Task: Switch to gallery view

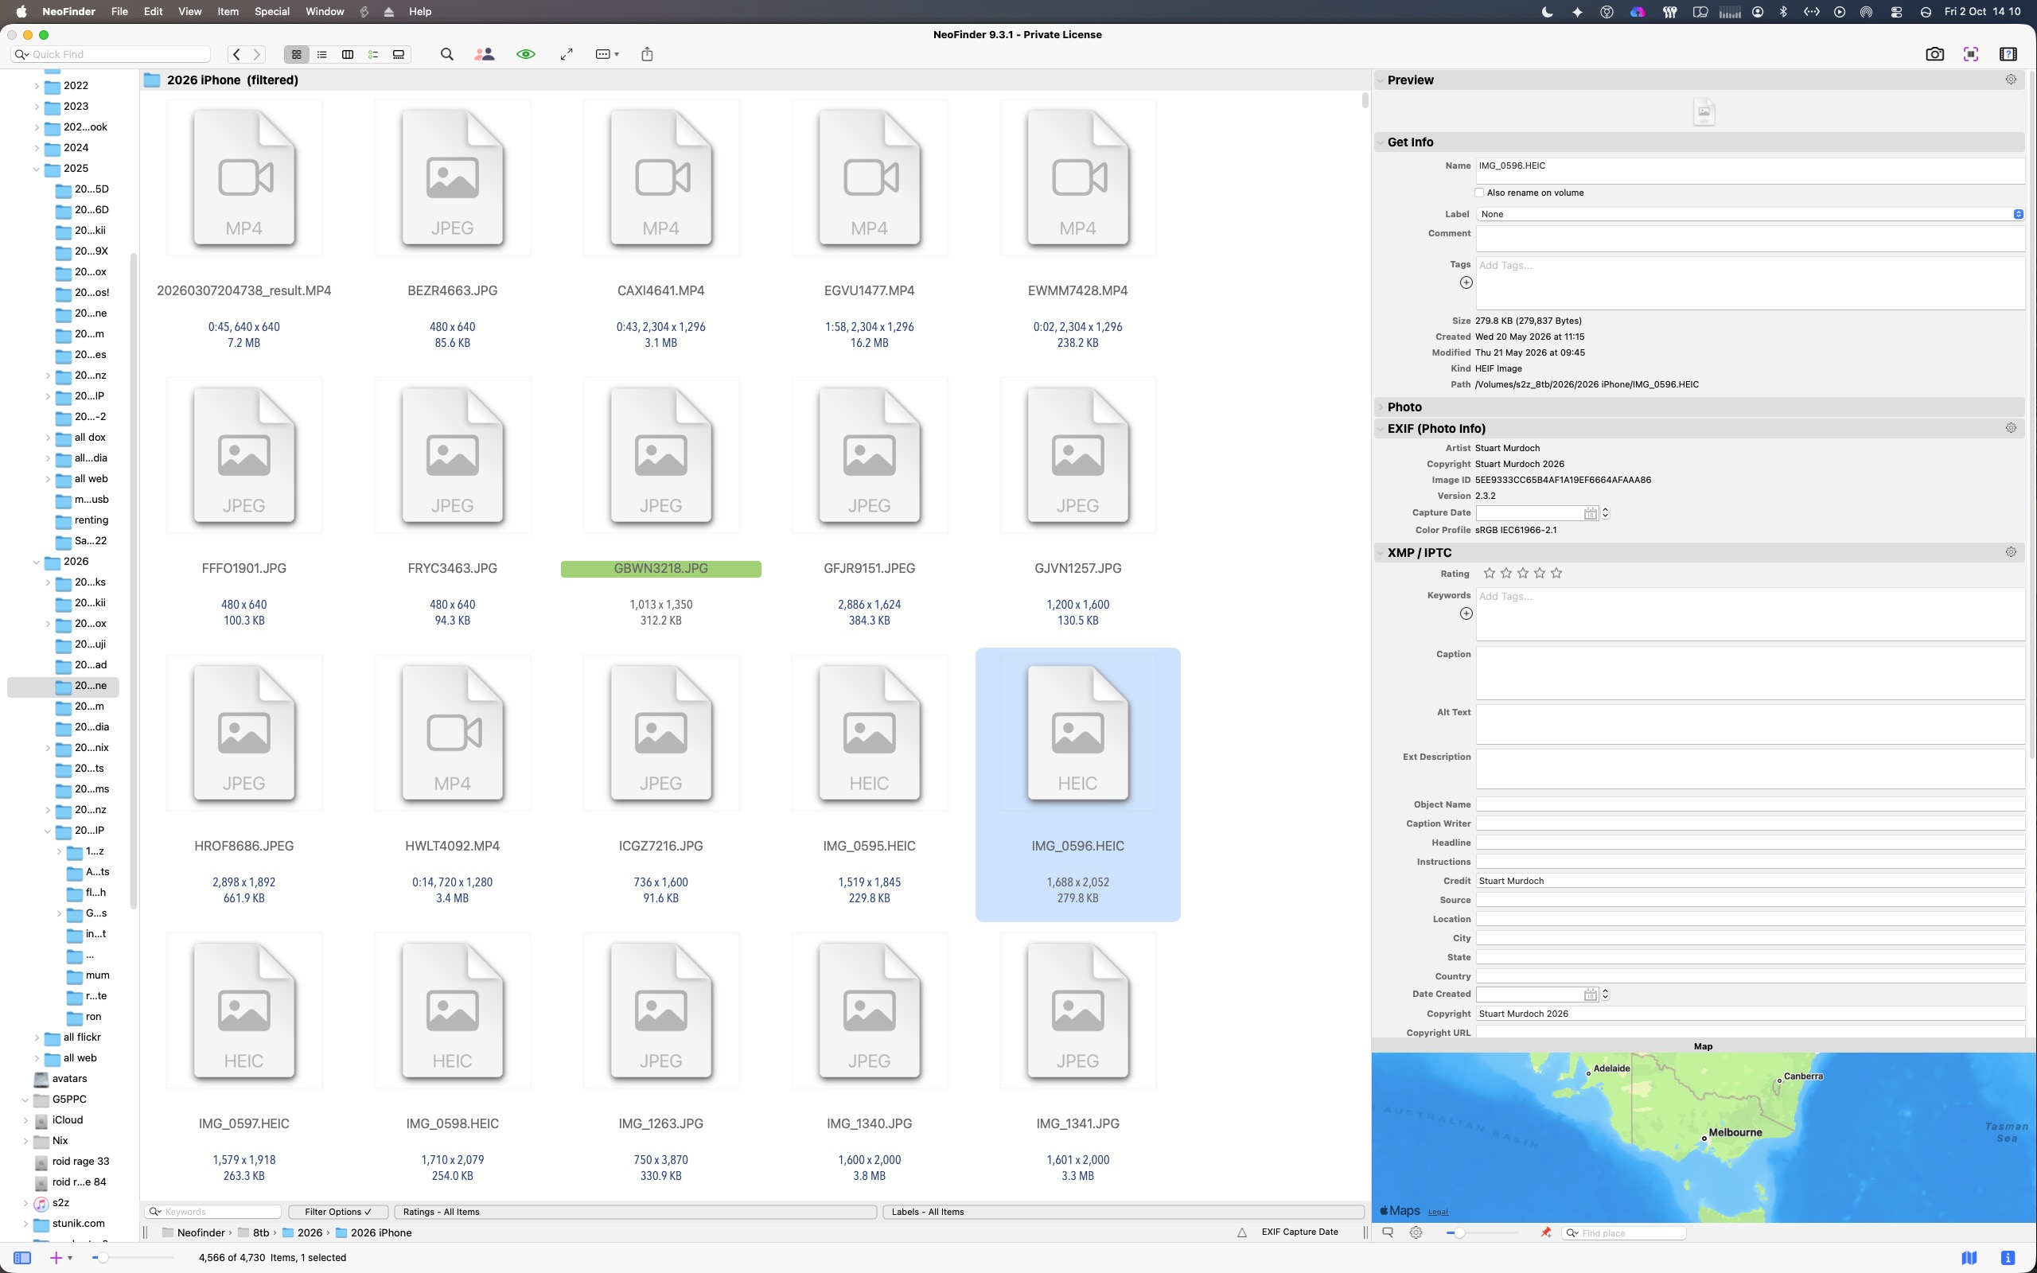Action: tap(398, 54)
